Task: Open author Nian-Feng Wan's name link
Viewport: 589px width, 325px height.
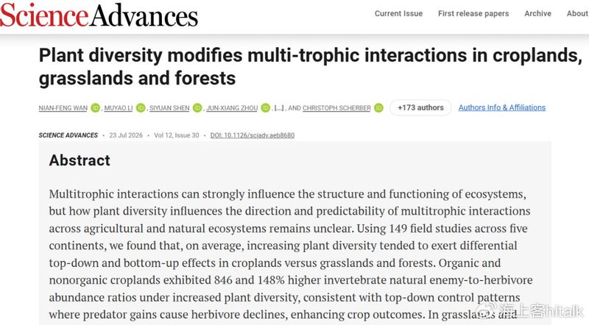Action: (63, 108)
